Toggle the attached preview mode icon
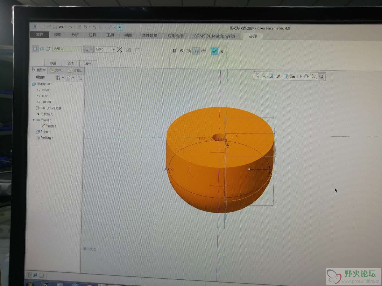This screenshot has height=286, width=382. [196, 51]
